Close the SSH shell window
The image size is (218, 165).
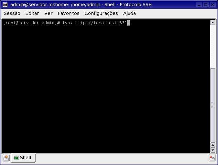click(x=213, y=5)
